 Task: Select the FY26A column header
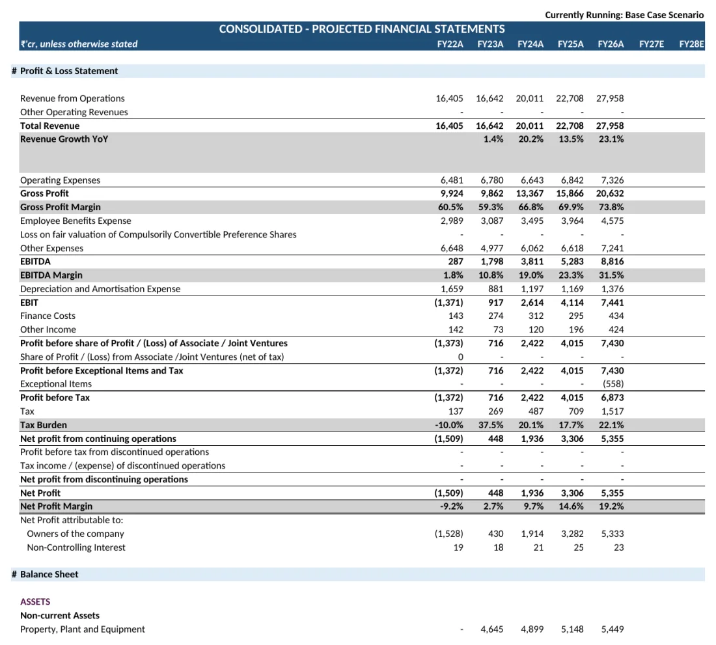[x=611, y=44]
